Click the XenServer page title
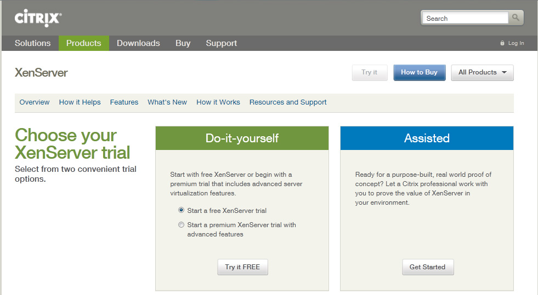This screenshot has width=538, height=295. pyautogui.click(x=41, y=73)
